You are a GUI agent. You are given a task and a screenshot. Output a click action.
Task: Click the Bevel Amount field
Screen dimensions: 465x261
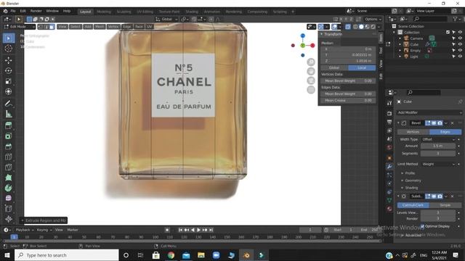pyautogui.click(x=438, y=146)
